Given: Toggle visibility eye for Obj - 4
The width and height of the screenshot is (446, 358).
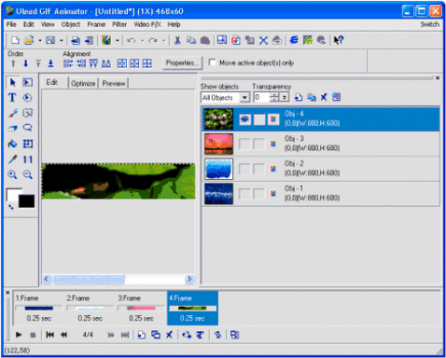Looking at the screenshot, I should click(244, 119).
